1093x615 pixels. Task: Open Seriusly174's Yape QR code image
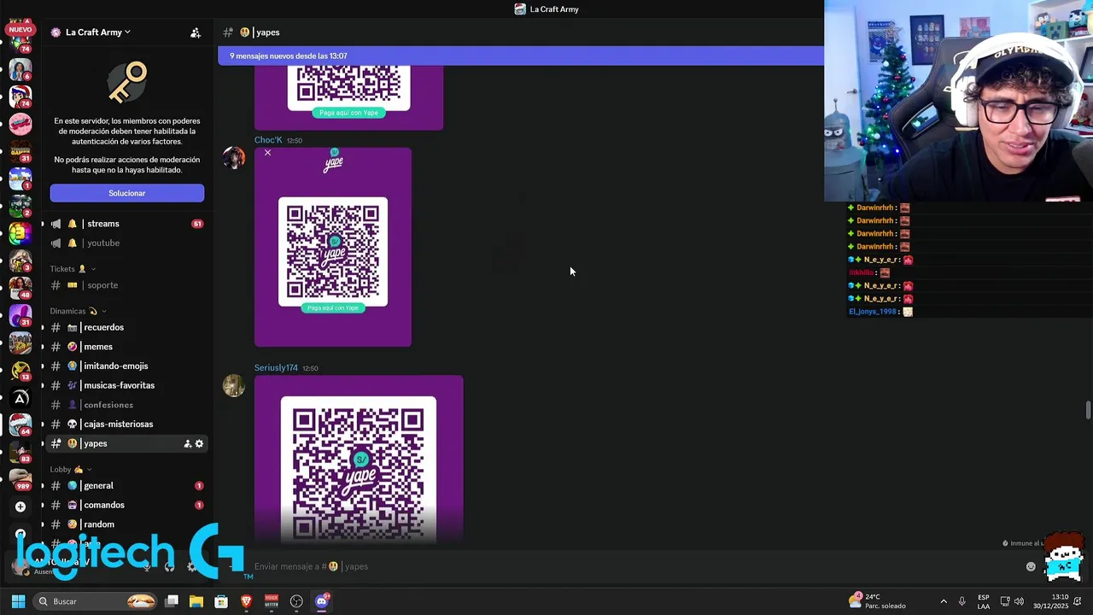tap(359, 460)
